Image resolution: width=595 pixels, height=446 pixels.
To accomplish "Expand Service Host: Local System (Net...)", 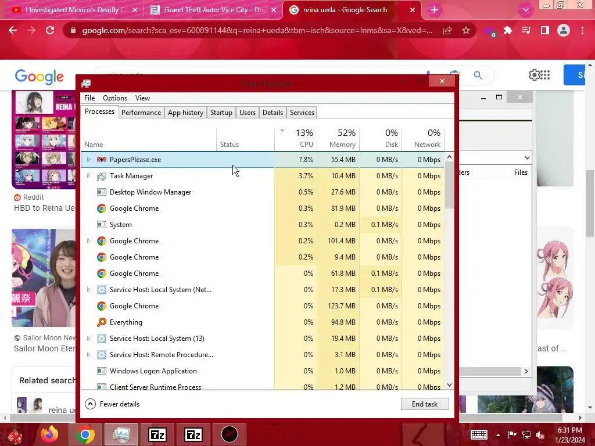I will click(88, 290).
